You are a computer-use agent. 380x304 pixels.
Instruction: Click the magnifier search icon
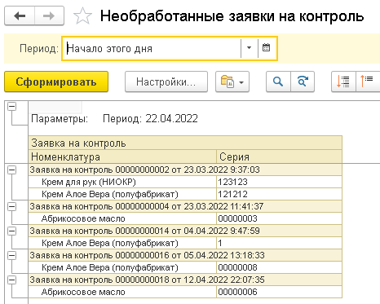pos(278,82)
